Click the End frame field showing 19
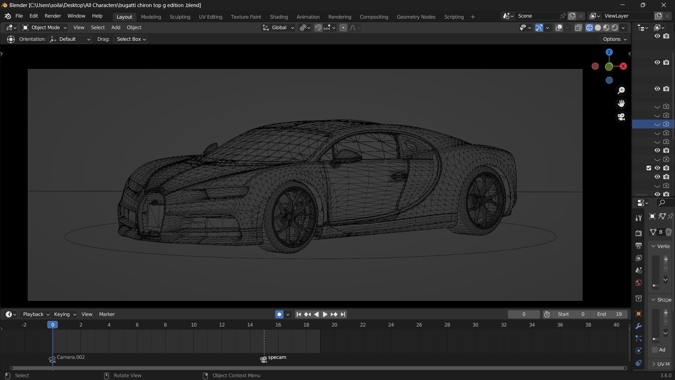The height and width of the screenshot is (380, 675). [x=609, y=314]
